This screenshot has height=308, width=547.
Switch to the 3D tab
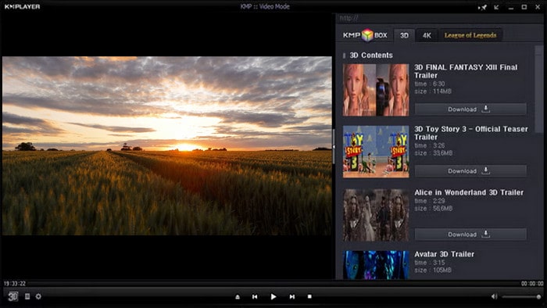pyautogui.click(x=404, y=36)
